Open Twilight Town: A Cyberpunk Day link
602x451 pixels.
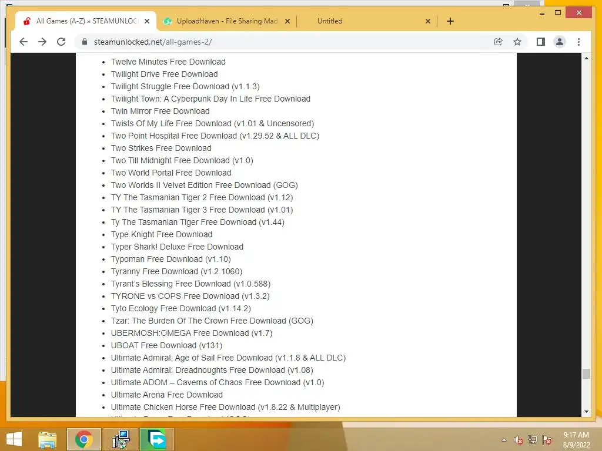pos(211,99)
